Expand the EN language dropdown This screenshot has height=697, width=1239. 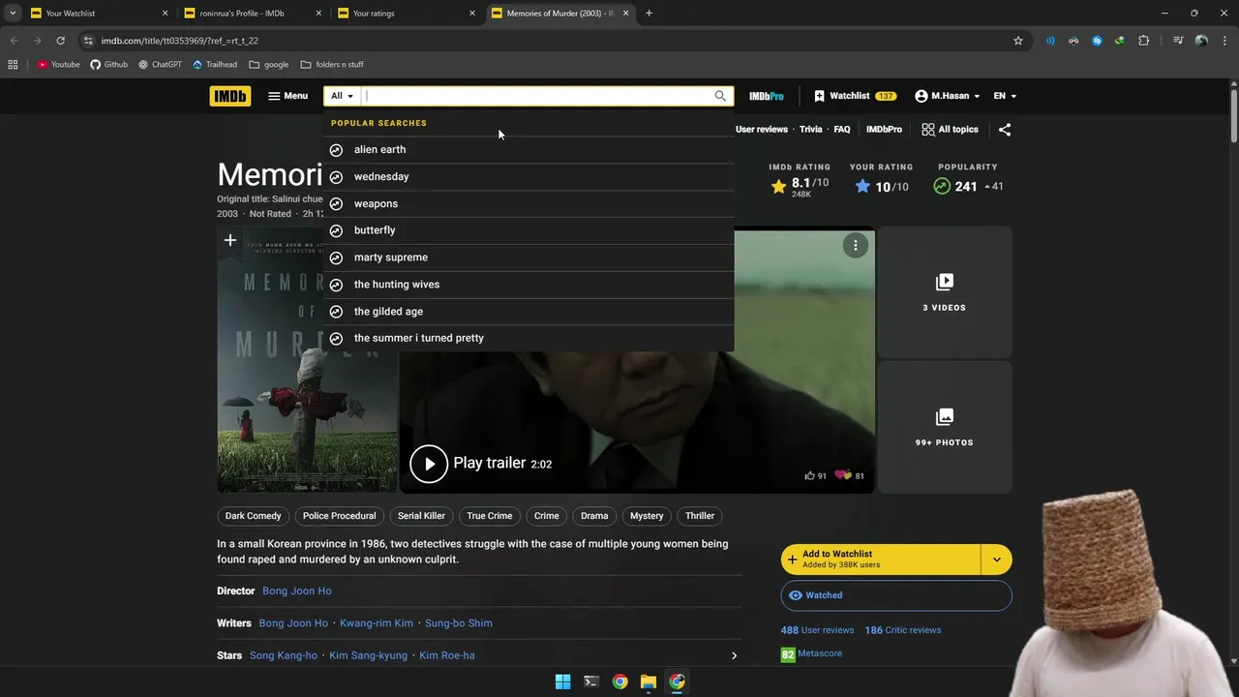[1005, 96]
